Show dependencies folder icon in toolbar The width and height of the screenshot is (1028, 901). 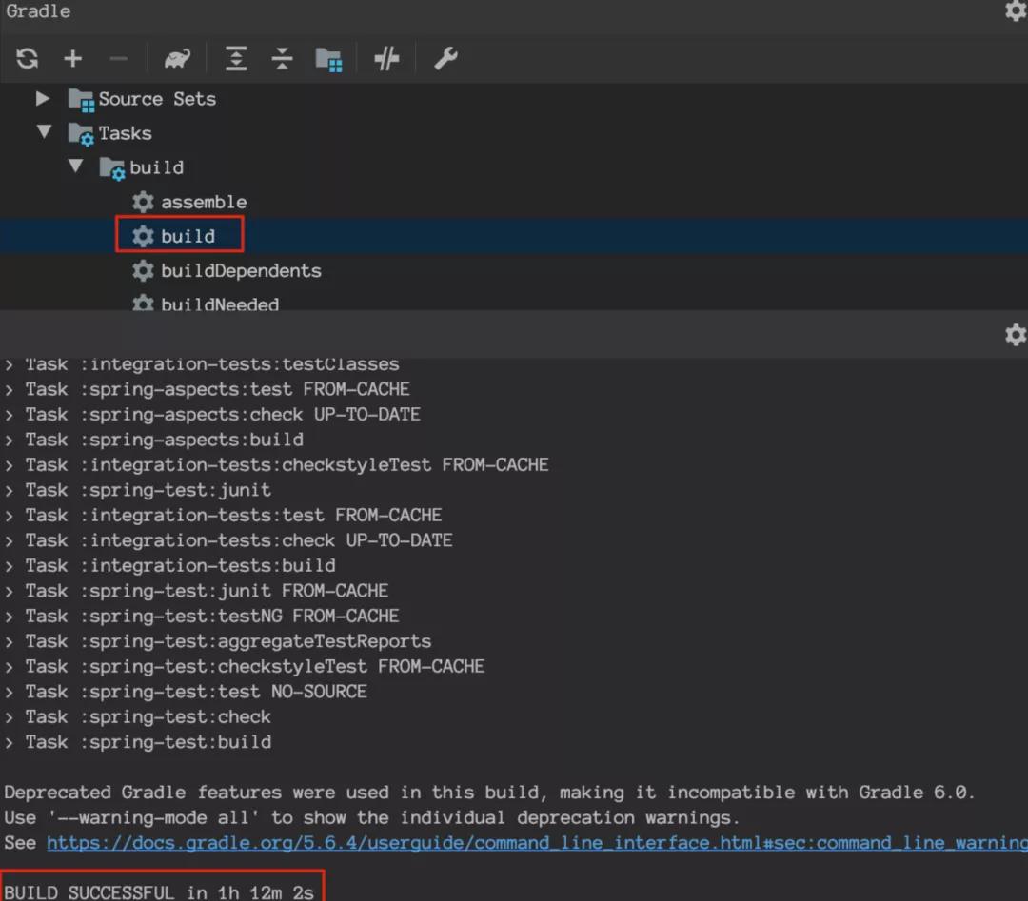pyautogui.click(x=328, y=60)
